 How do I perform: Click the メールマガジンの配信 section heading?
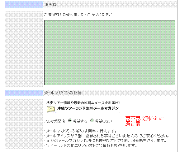[x=63, y=93]
